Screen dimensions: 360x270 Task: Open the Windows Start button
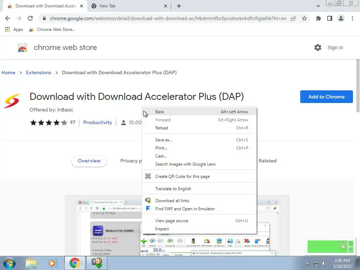[x=9, y=263]
